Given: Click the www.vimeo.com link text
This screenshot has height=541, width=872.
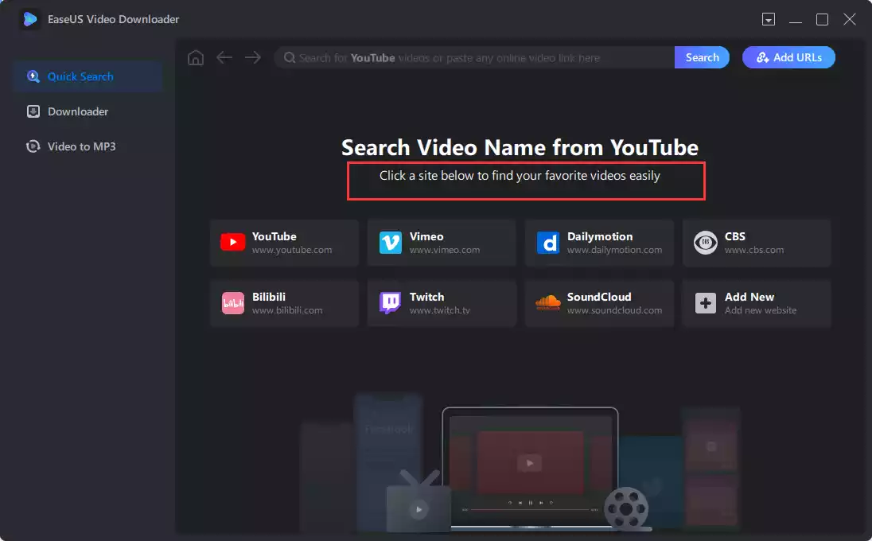Looking at the screenshot, I should (x=445, y=250).
